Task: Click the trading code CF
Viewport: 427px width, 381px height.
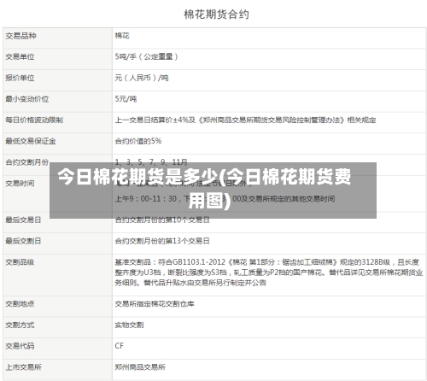Action: click(119, 346)
